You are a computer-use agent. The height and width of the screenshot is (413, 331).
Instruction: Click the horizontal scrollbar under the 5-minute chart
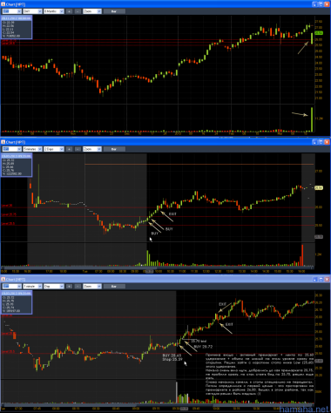pos(158,267)
